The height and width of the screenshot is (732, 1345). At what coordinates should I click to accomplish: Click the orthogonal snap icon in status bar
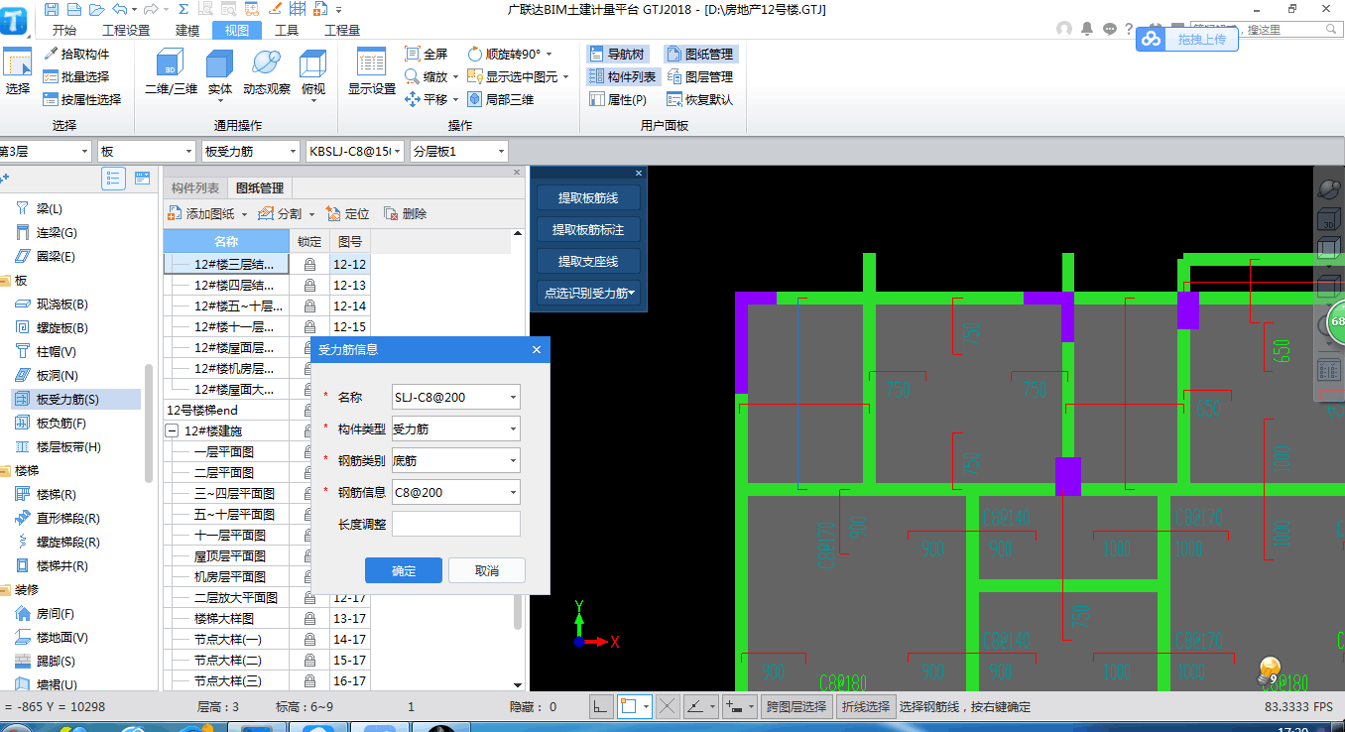tap(600, 707)
